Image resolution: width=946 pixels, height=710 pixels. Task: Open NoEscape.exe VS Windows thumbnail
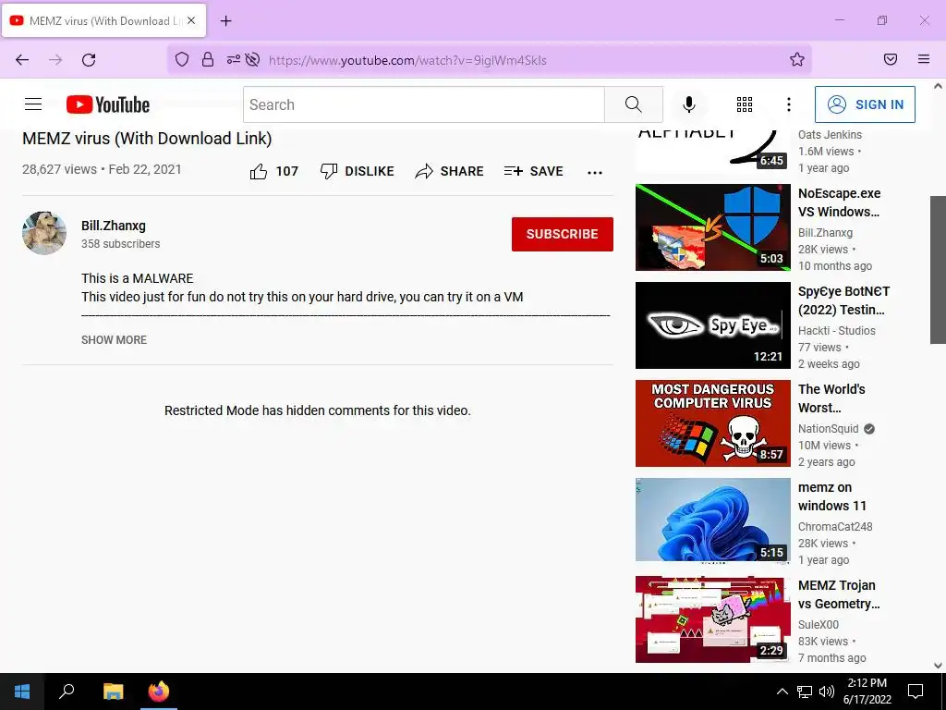tap(712, 227)
